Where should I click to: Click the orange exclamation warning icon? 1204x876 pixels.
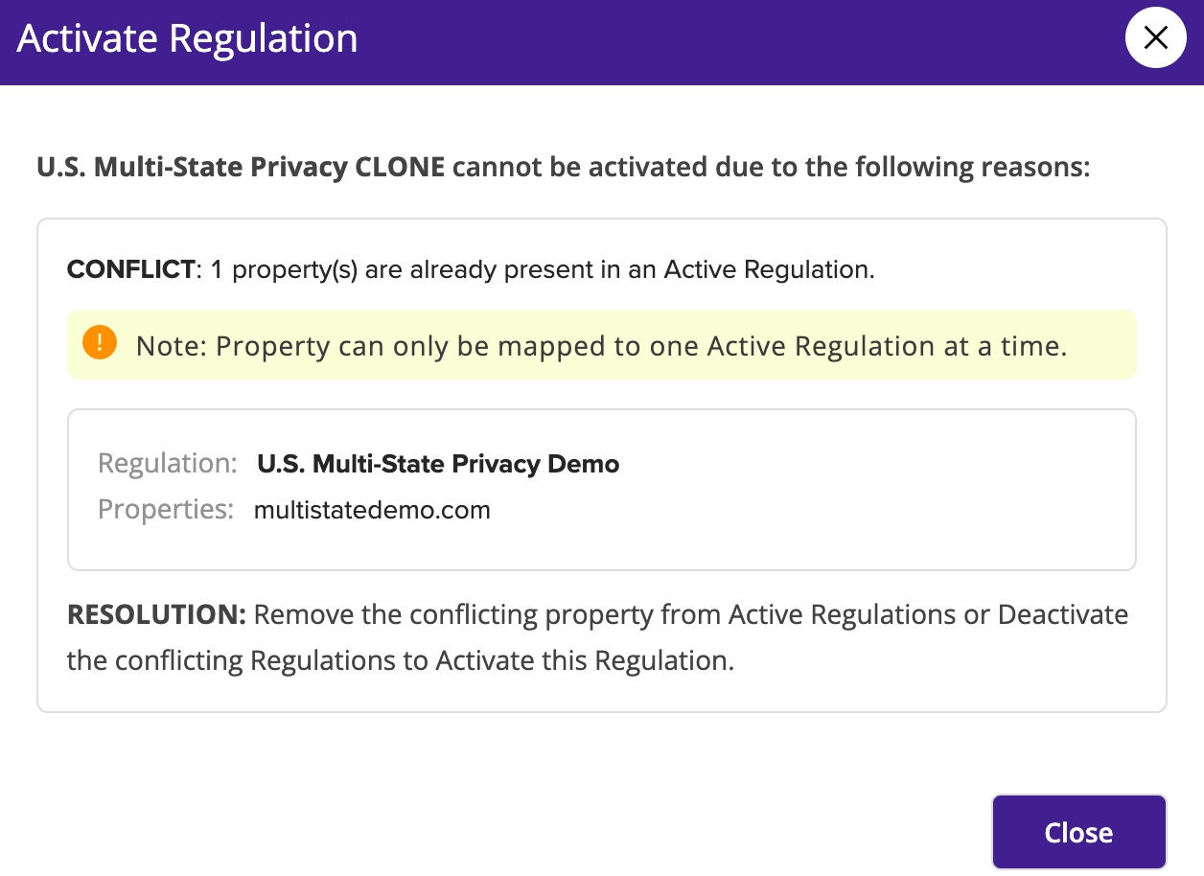pyautogui.click(x=100, y=343)
